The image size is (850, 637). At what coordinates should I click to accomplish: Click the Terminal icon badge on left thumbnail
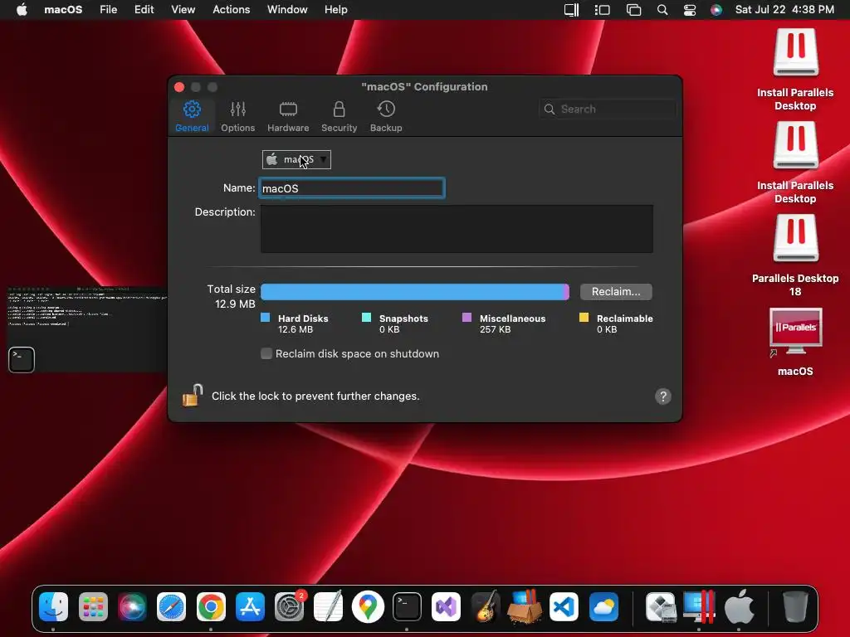(x=22, y=360)
